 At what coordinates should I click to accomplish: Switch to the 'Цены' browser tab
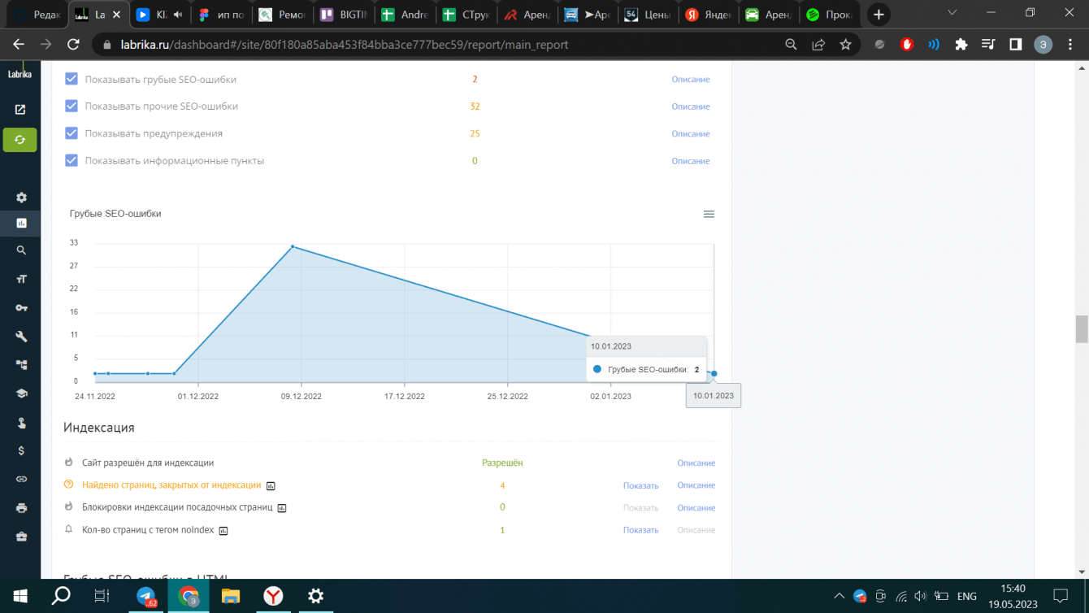click(648, 15)
